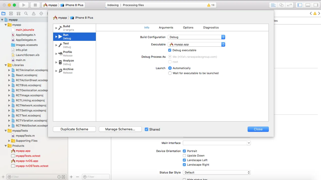Viewport: 321px width, 180px height.
Task: Select the Analyze scheme action
Action: click(x=74, y=62)
